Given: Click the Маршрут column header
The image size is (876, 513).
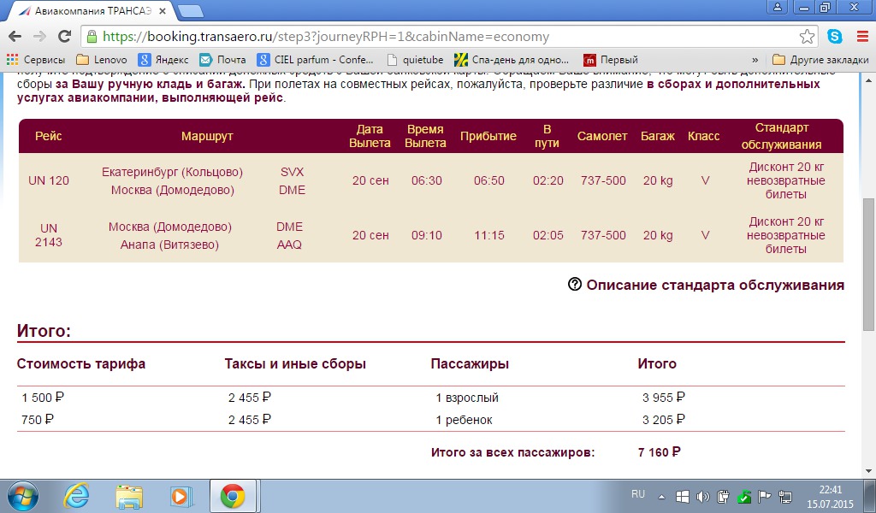Looking at the screenshot, I should coord(207,136).
